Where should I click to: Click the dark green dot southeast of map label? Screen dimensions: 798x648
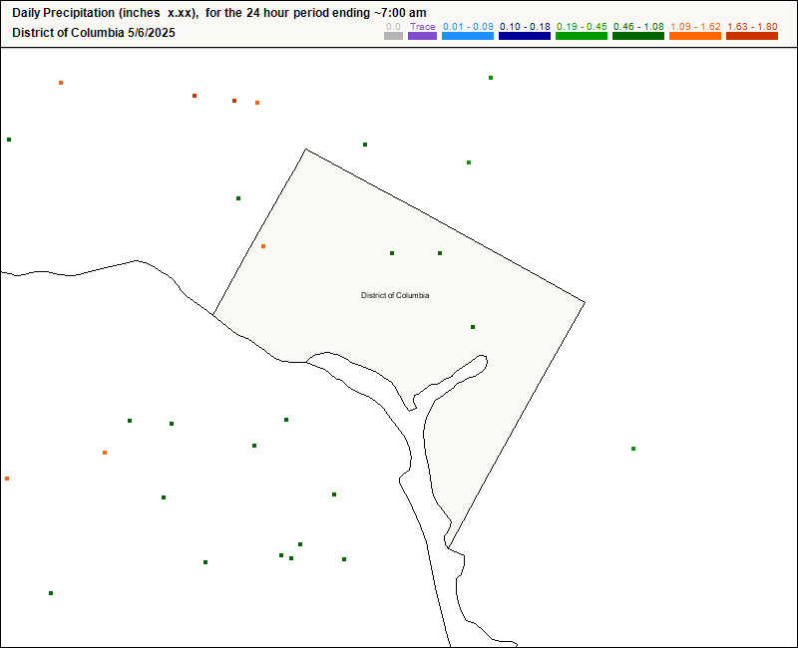coord(473,327)
